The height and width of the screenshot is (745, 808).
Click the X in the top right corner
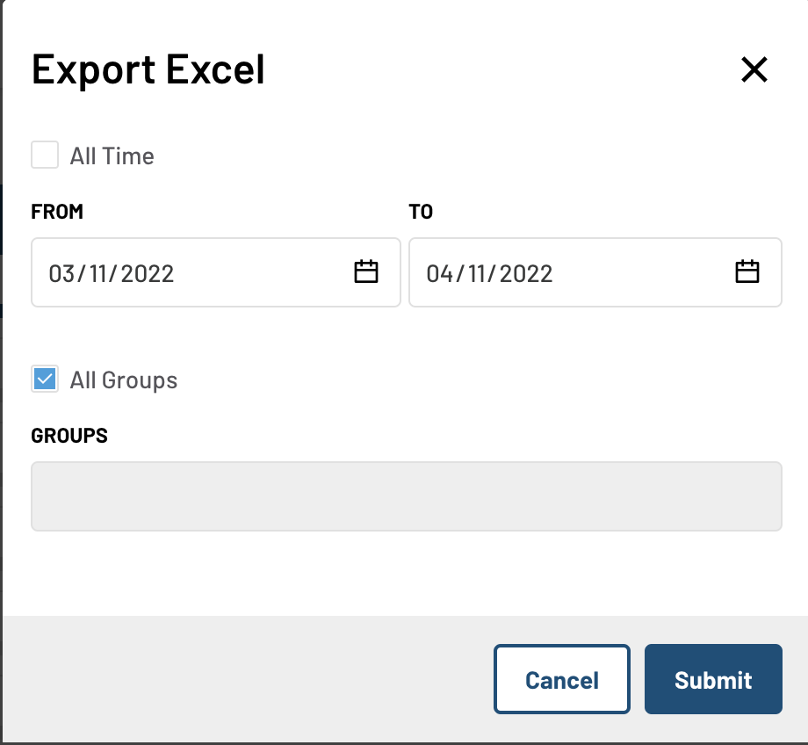point(754,70)
